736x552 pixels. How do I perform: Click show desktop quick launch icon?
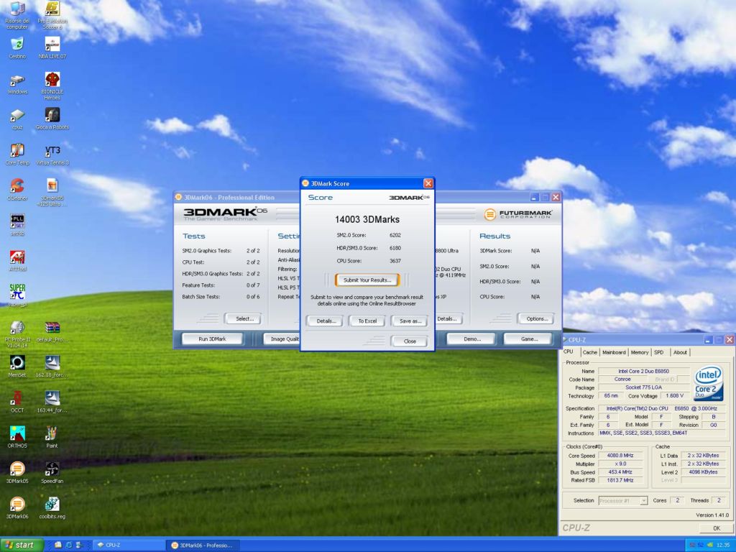point(57,545)
